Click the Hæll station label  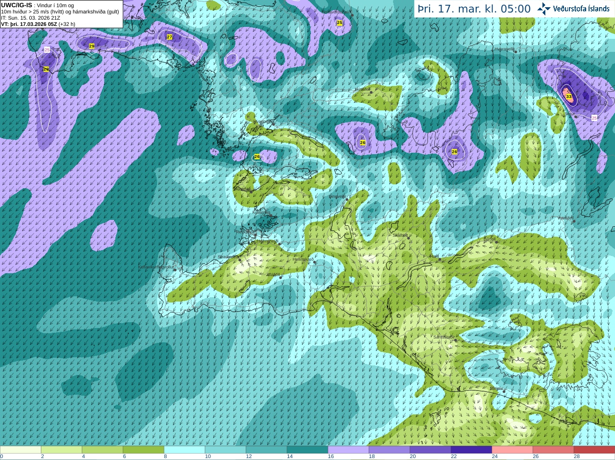pyautogui.click(x=434, y=256)
